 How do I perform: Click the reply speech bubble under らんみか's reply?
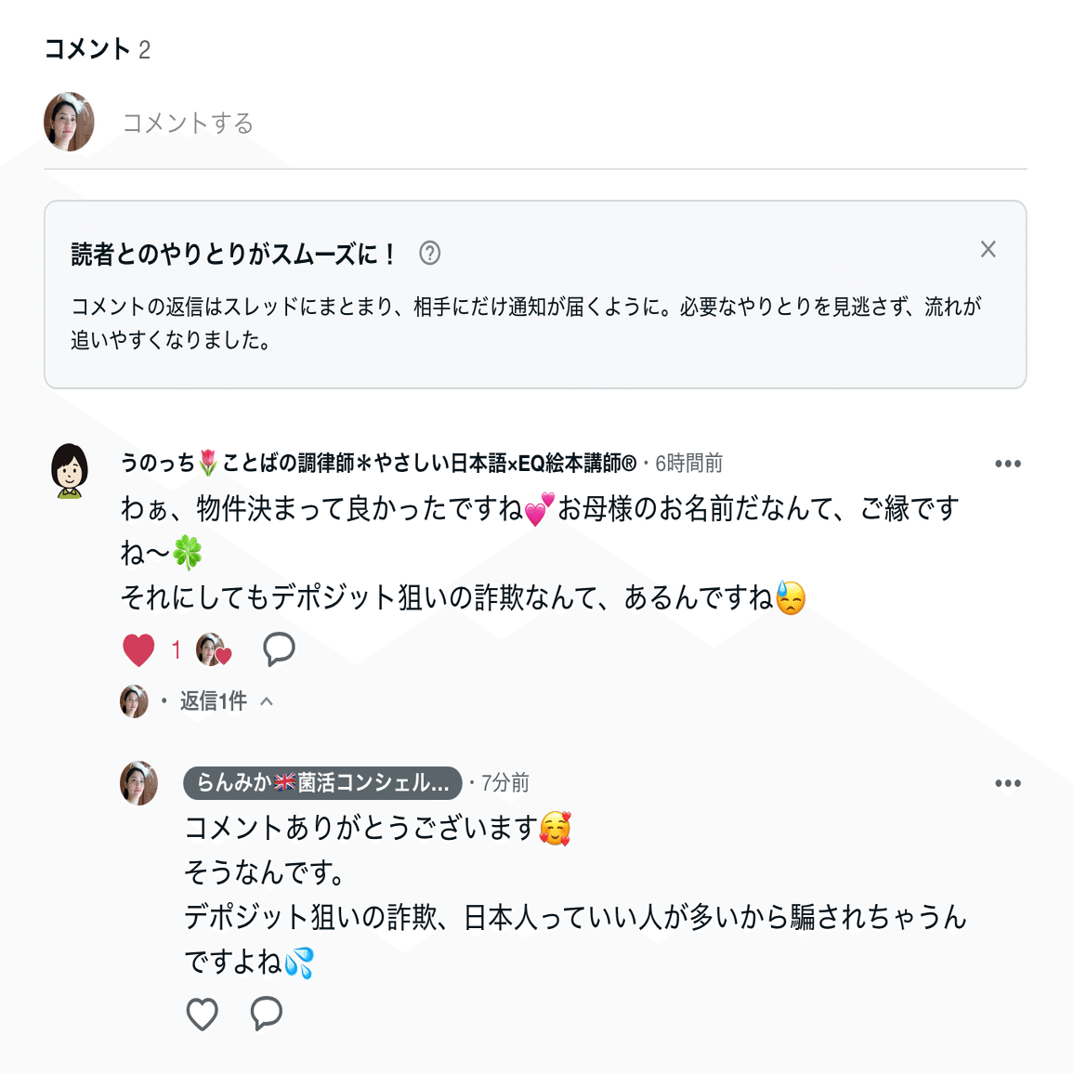pyautogui.click(x=266, y=1013)
